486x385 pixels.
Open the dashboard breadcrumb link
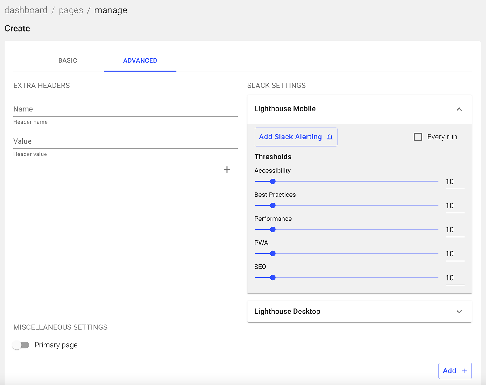[x=26, y=10]
